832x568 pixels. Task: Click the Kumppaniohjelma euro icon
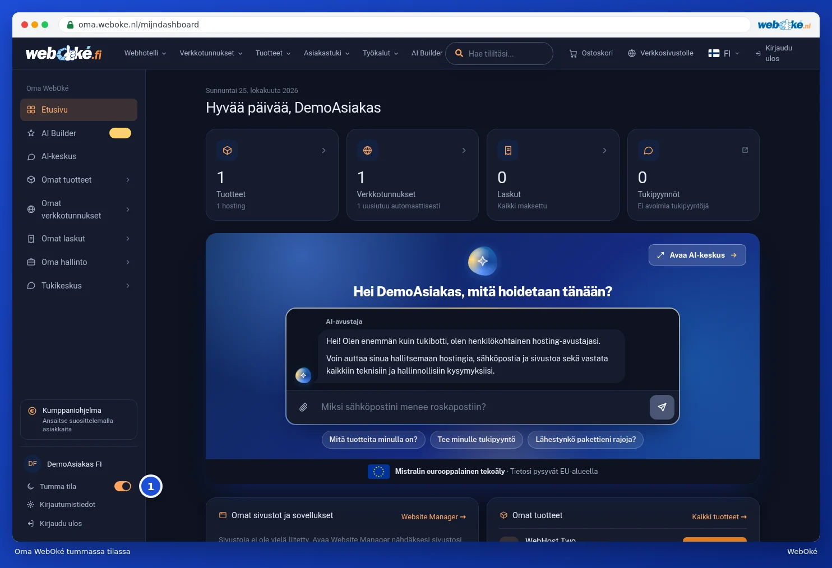[32, 411]
